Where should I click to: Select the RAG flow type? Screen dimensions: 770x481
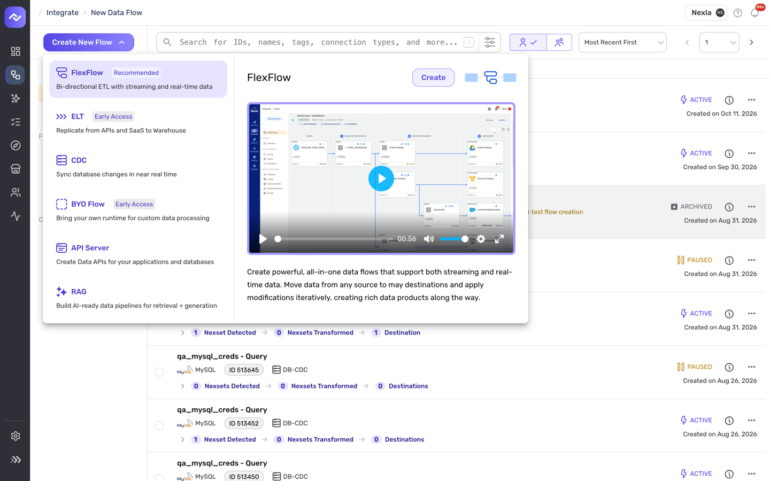point(138,298)
